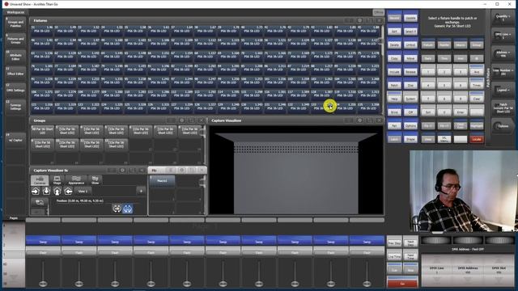Select All Par 56 Short LED group
Image resolution: width=518 pixels, height=291 pixels.
(x=42, y=131)
